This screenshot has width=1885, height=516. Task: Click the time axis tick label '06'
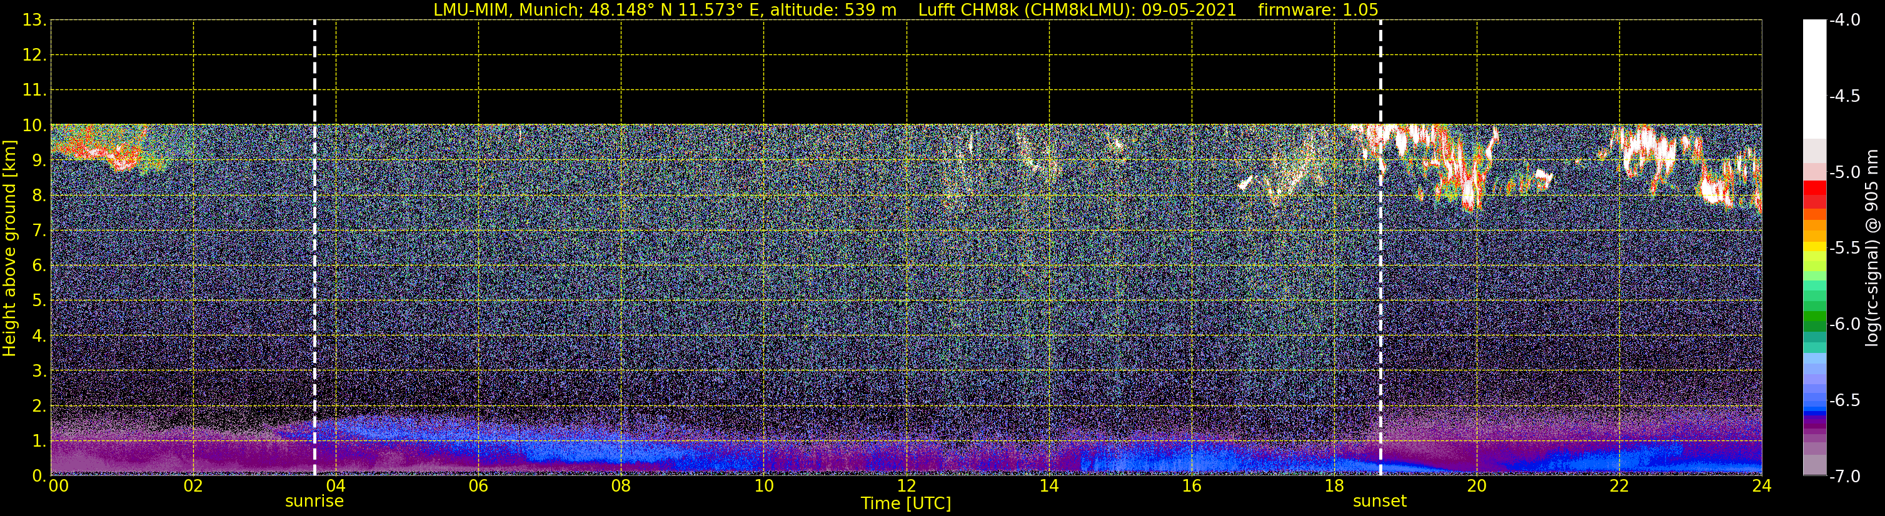tap(478, 486)
